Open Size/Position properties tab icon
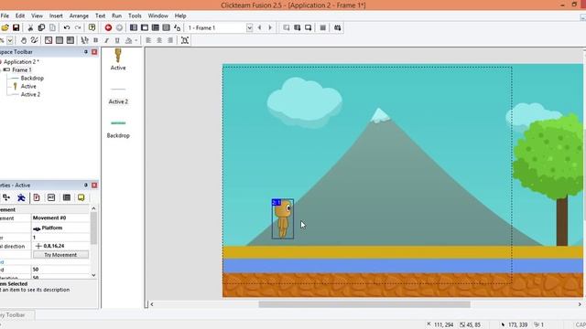This screenshot has height=329, width=586. [x=6, y=197]
